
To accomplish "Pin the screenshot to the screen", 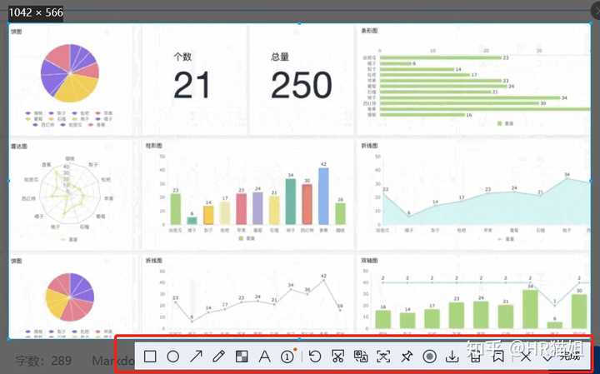I will pyautogui.click(x=407, y=357).
